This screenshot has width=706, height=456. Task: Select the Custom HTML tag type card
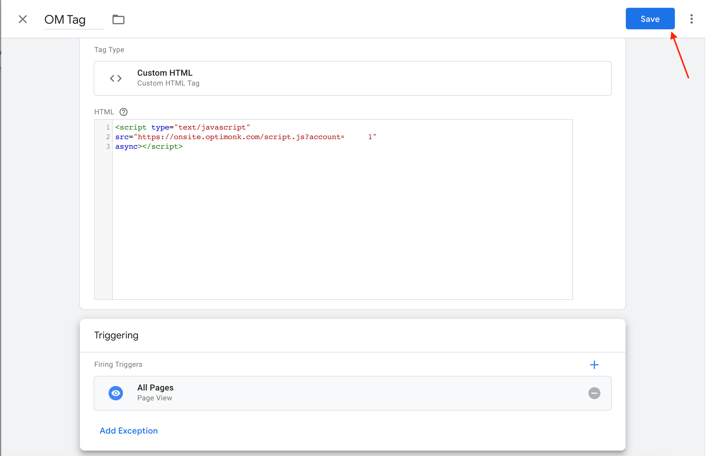(x=352, y=78)
